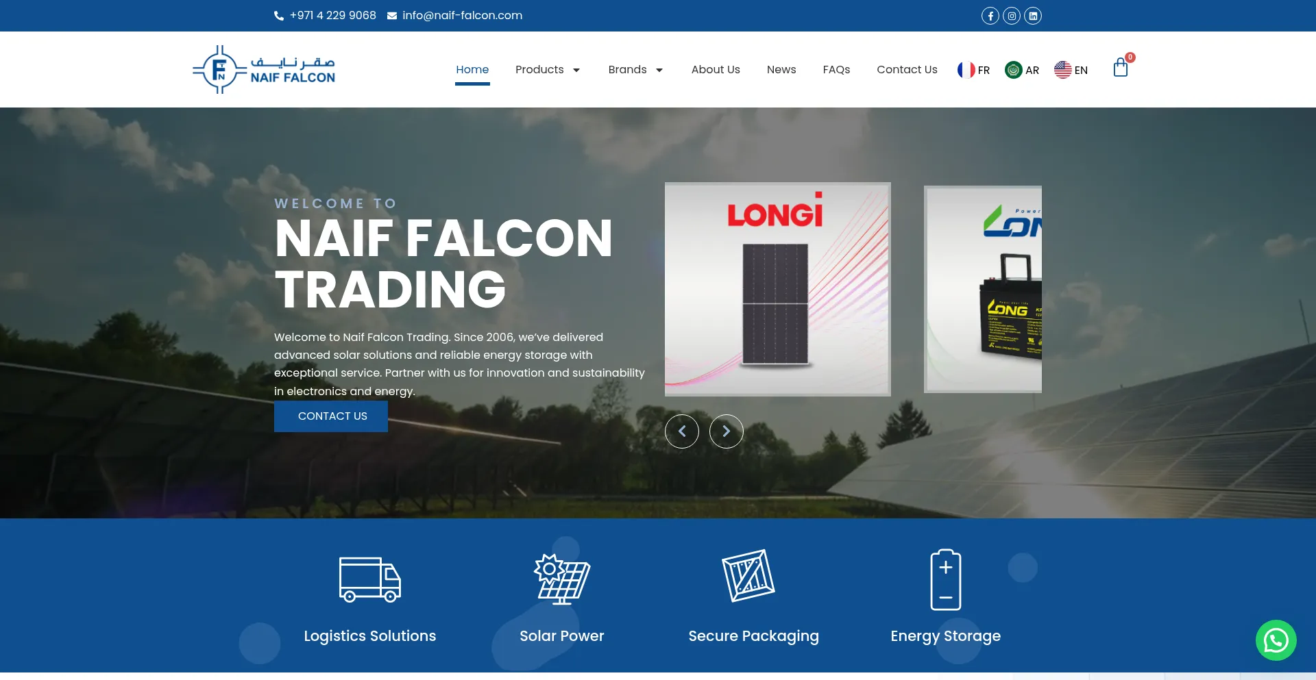Image resolution: width=1316 pixels, height=680 pixels.
Task: Click the Solar Power panel icon
Action: coord(562,579)
